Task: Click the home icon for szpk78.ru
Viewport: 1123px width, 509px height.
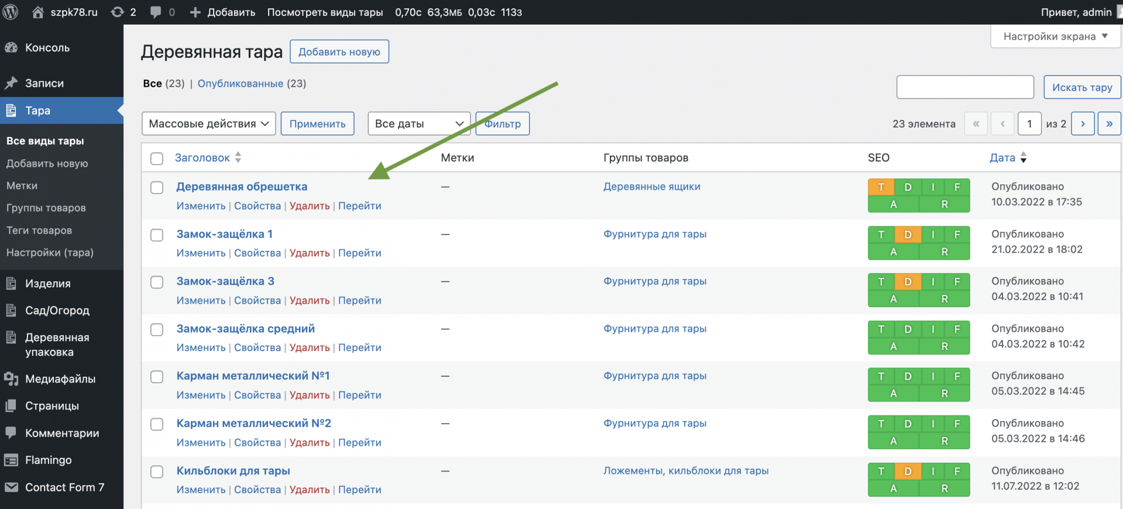Action: coord(38,12)
